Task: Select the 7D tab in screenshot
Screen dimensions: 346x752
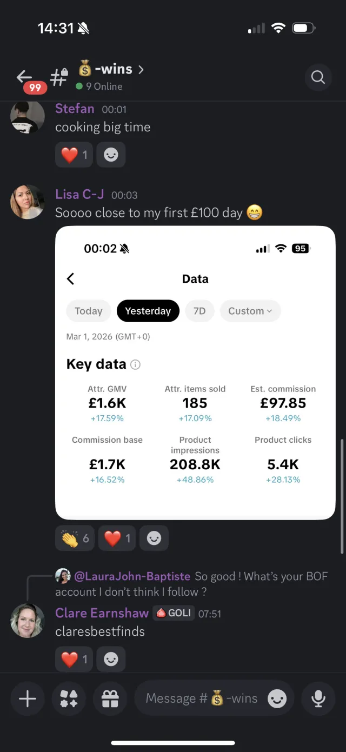Action: pyautogui.click(x=199, y=311)
